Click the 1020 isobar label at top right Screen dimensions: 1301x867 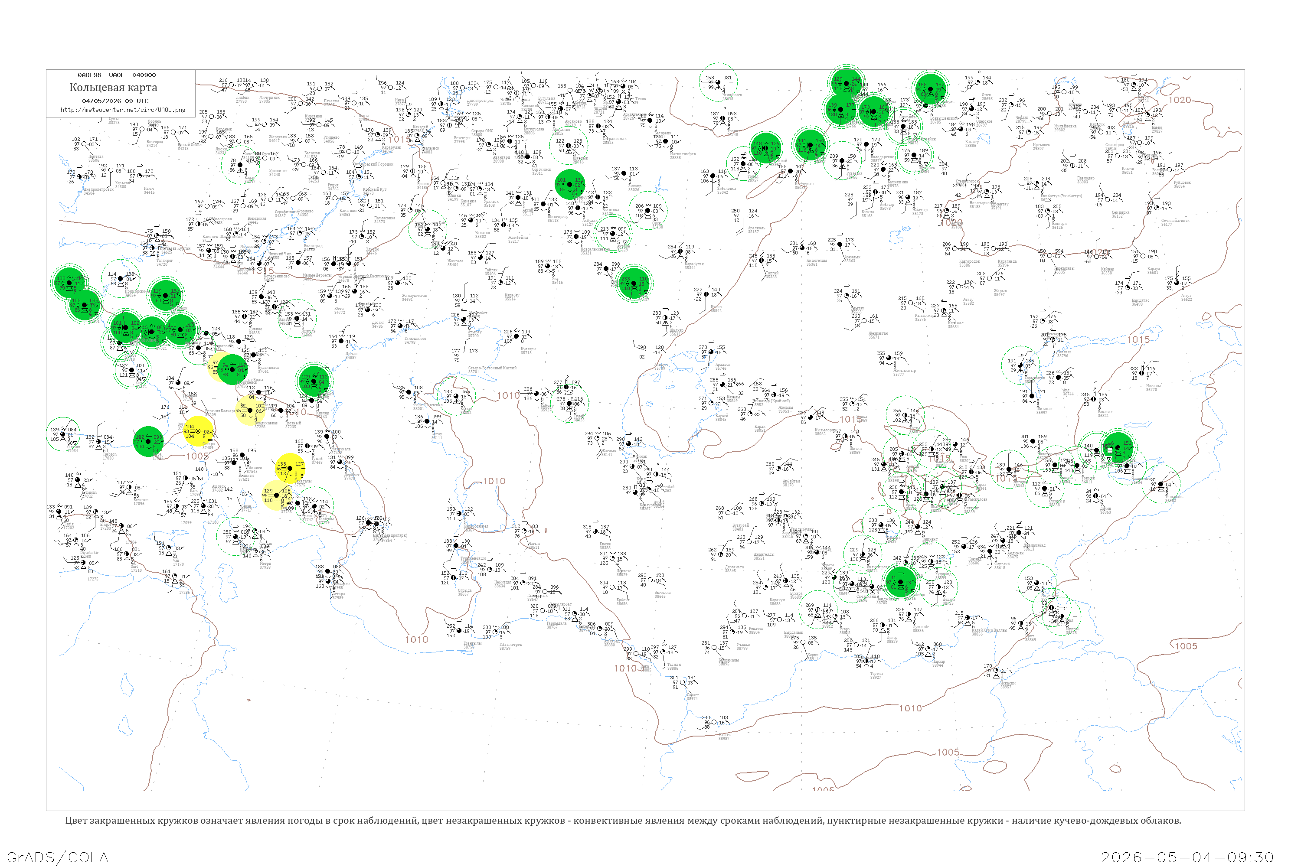pos(1179,100)
